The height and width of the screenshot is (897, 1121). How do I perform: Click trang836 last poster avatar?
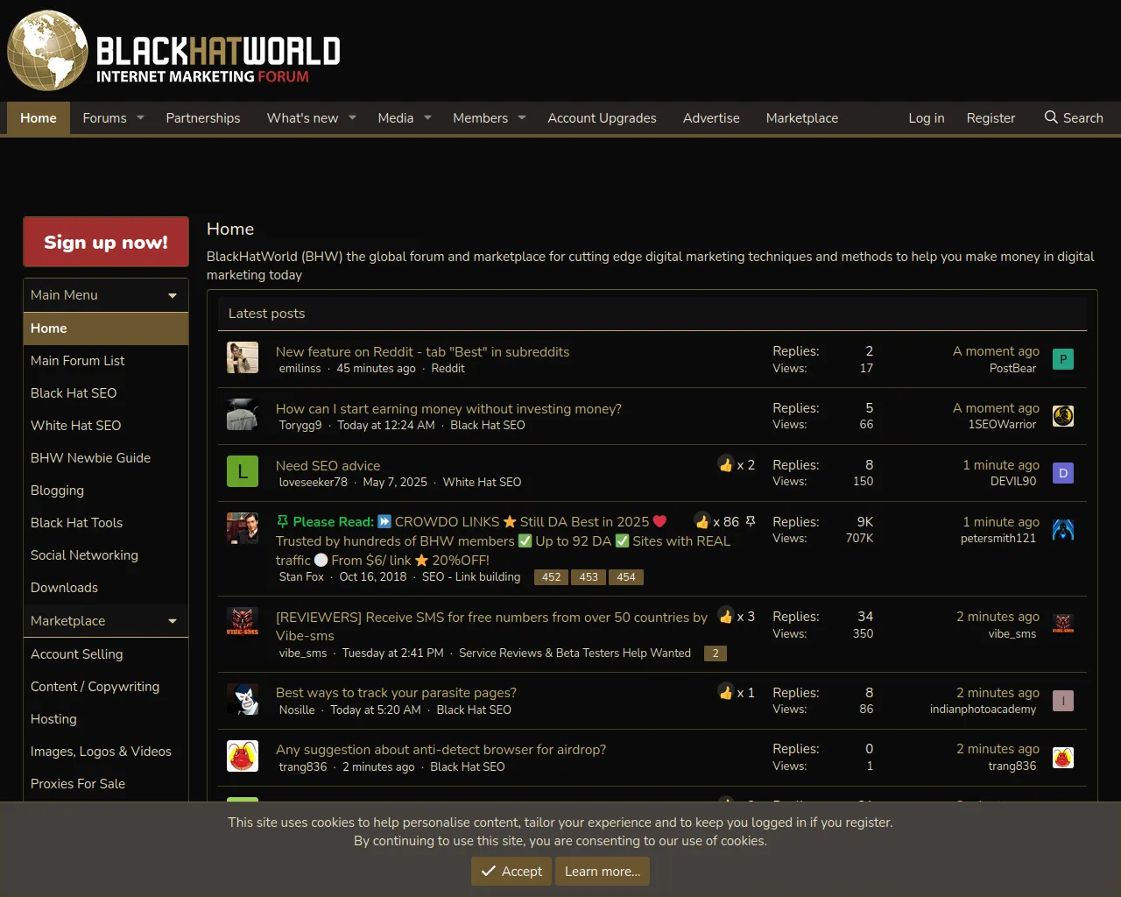click(1063, 758)
